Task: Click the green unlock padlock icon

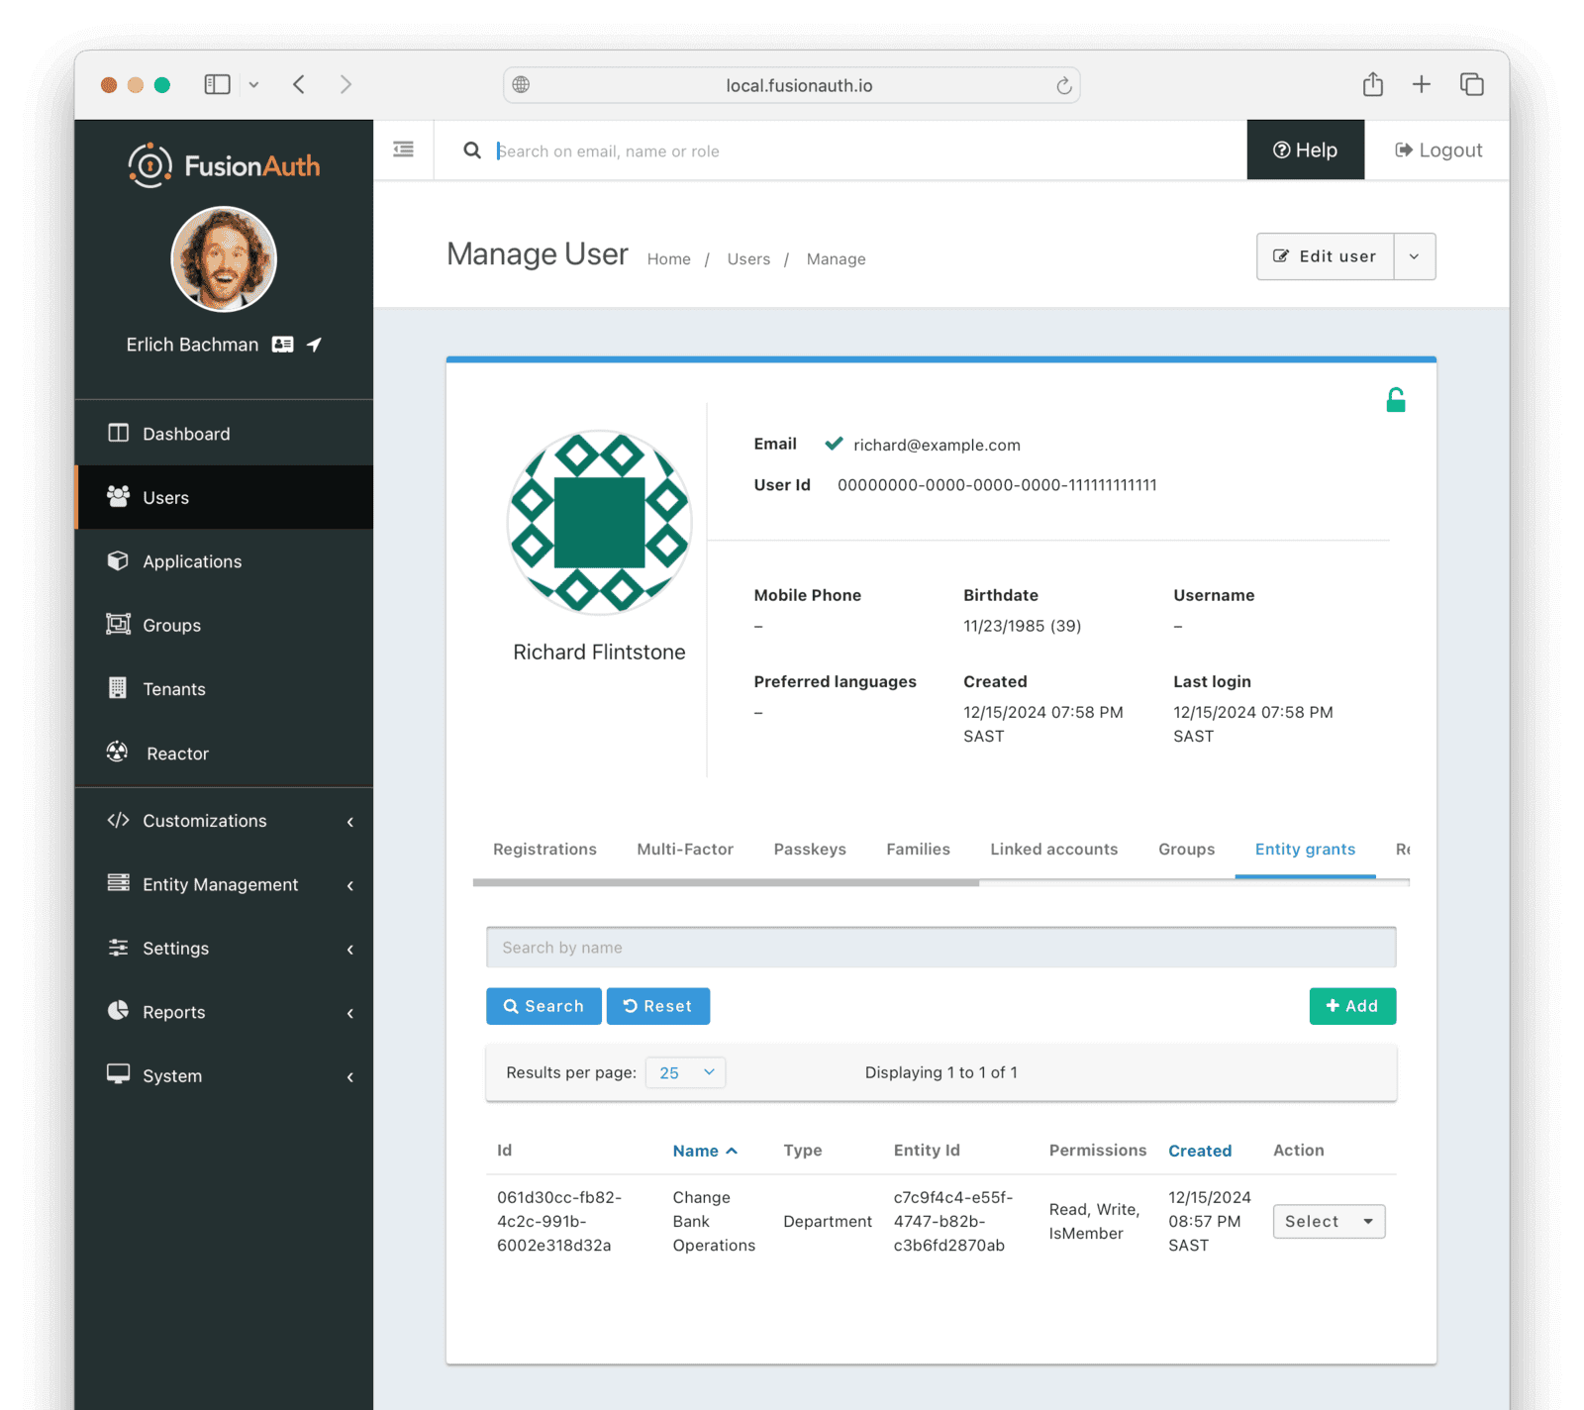Action: [1395, 400]
